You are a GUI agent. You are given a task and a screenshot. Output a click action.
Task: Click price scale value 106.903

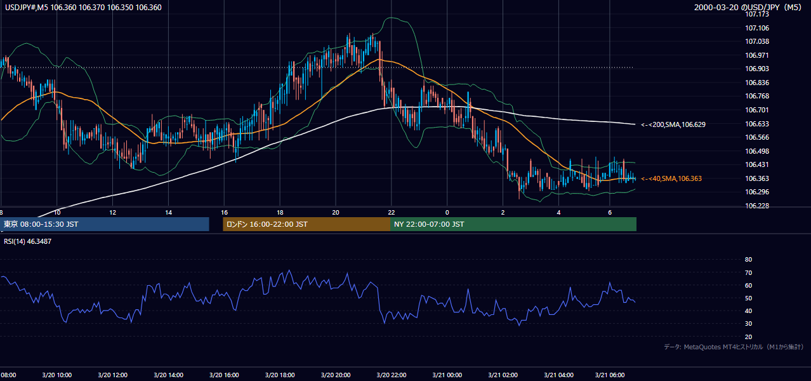coord(757,69)
